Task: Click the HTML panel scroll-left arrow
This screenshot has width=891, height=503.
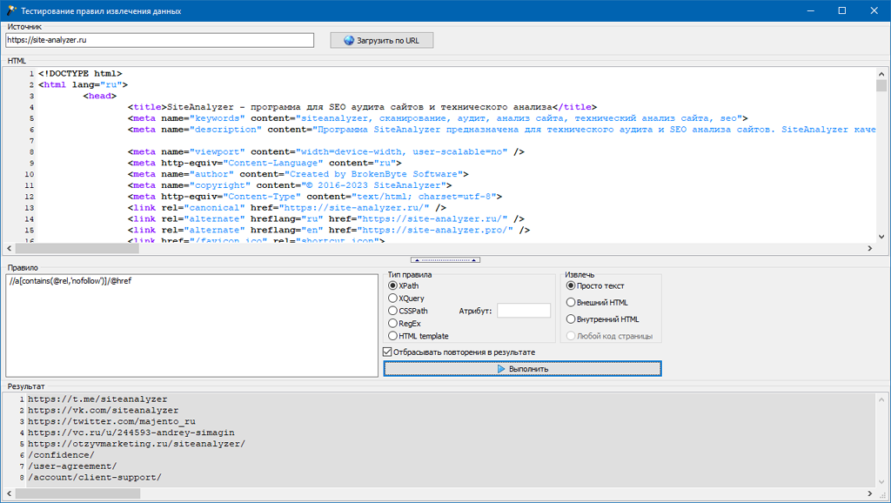Action: tap(9, 248)
